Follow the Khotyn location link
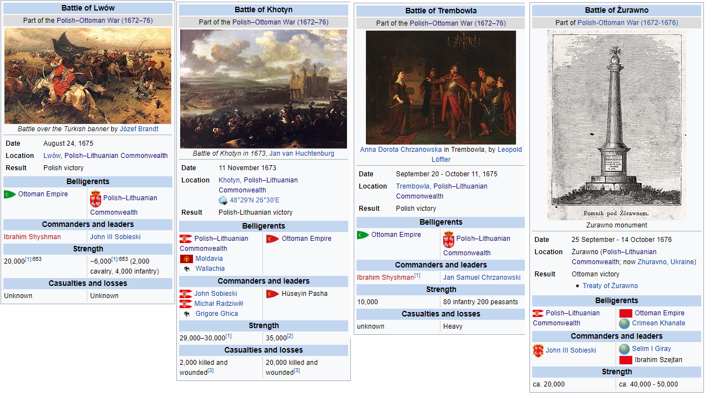 point(229,180)
